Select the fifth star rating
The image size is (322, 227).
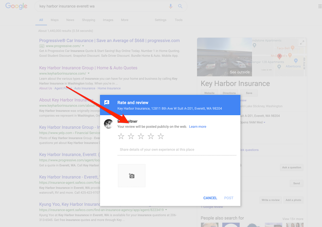[161, 136]
